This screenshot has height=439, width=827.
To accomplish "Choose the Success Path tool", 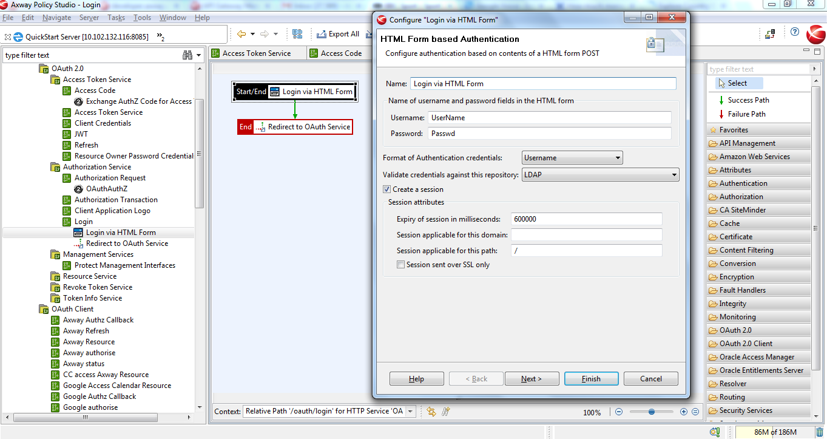I will [743, 100].
